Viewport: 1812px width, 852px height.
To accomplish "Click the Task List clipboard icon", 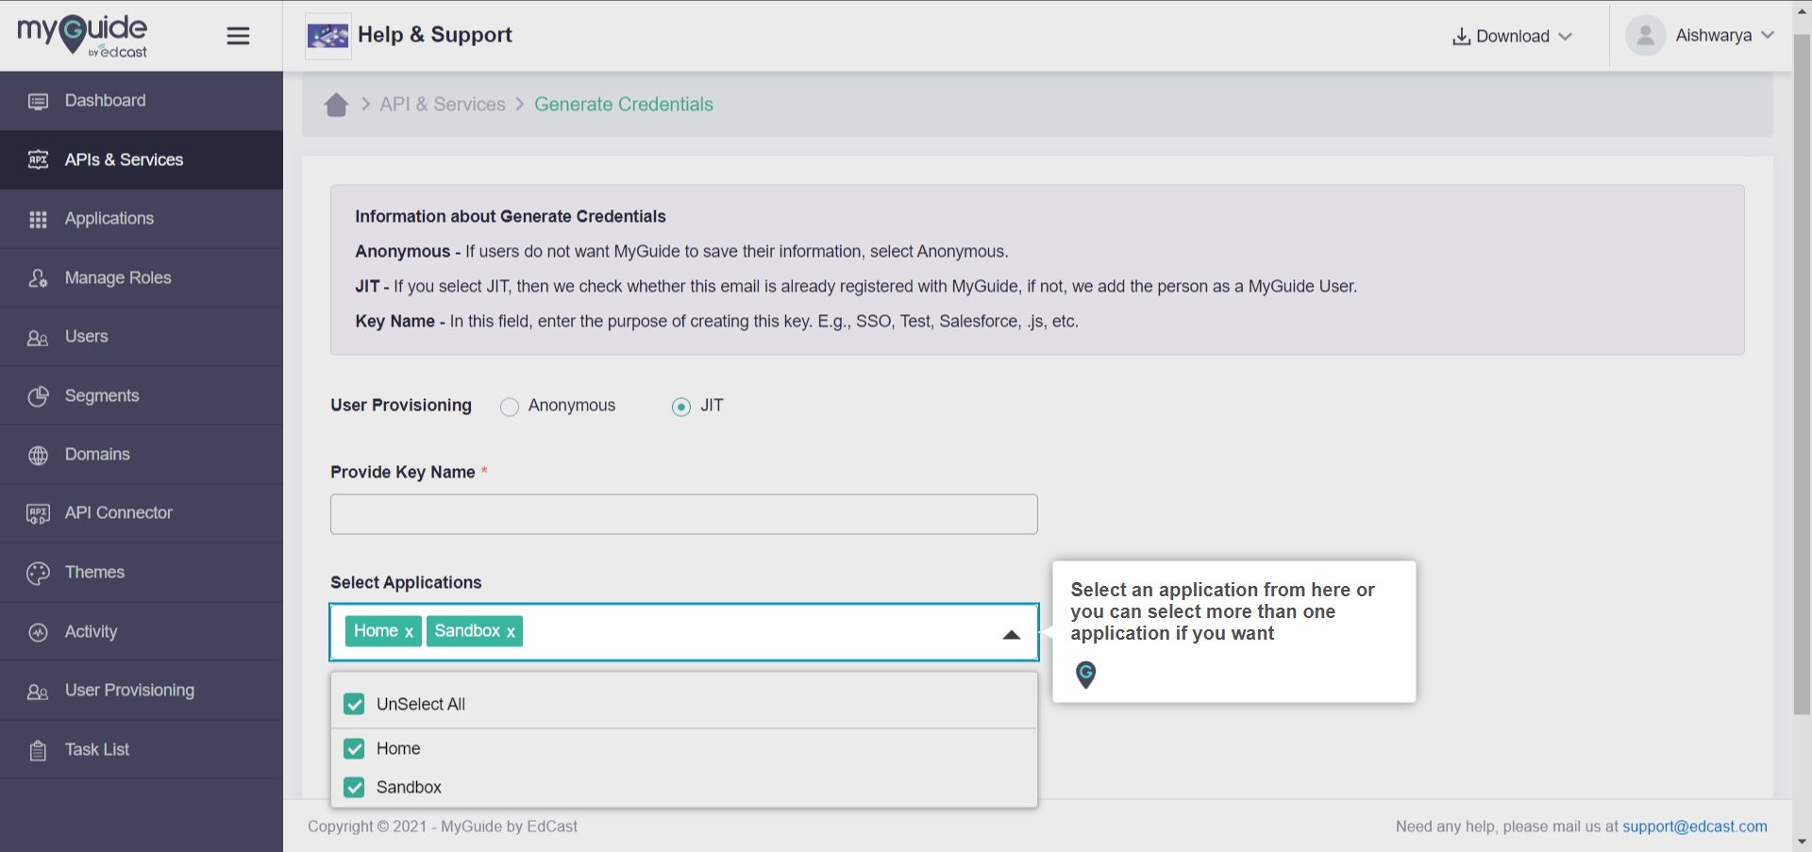I will coord(38,750).
